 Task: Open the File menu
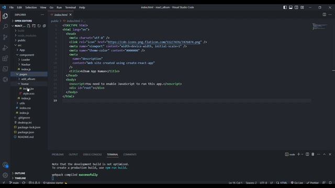pyautogui.click(x=12, y=7)
